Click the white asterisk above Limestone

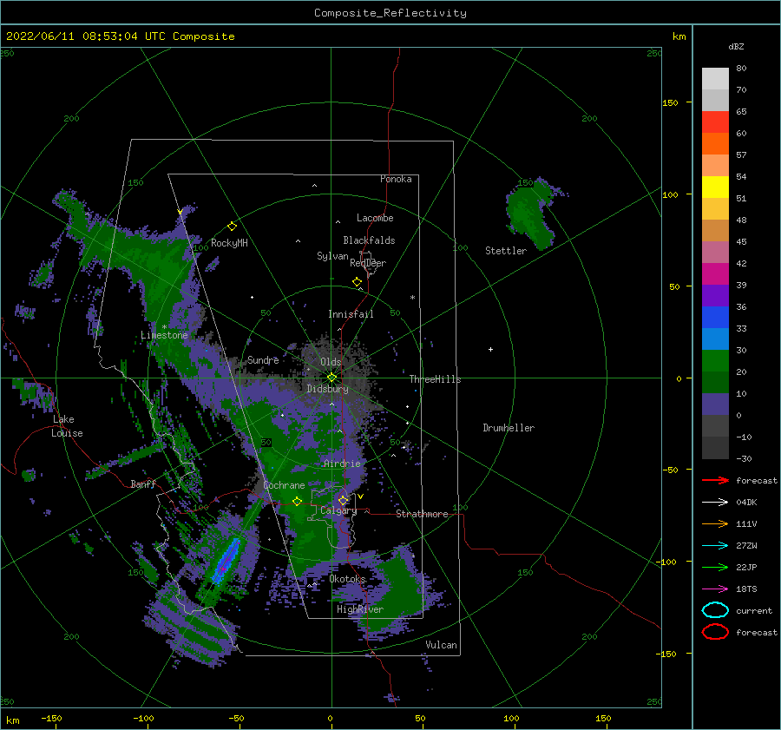tap(164, 327)
